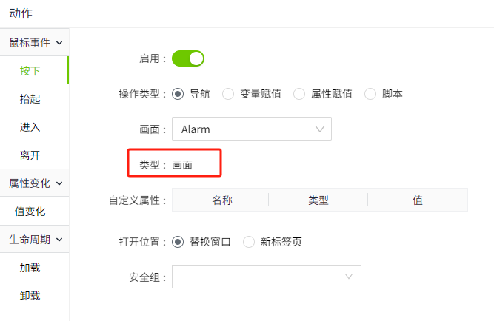Viewport: 494px width, 321px height.
Task: Open the 值变化 event item
Action: pos(30,212)
